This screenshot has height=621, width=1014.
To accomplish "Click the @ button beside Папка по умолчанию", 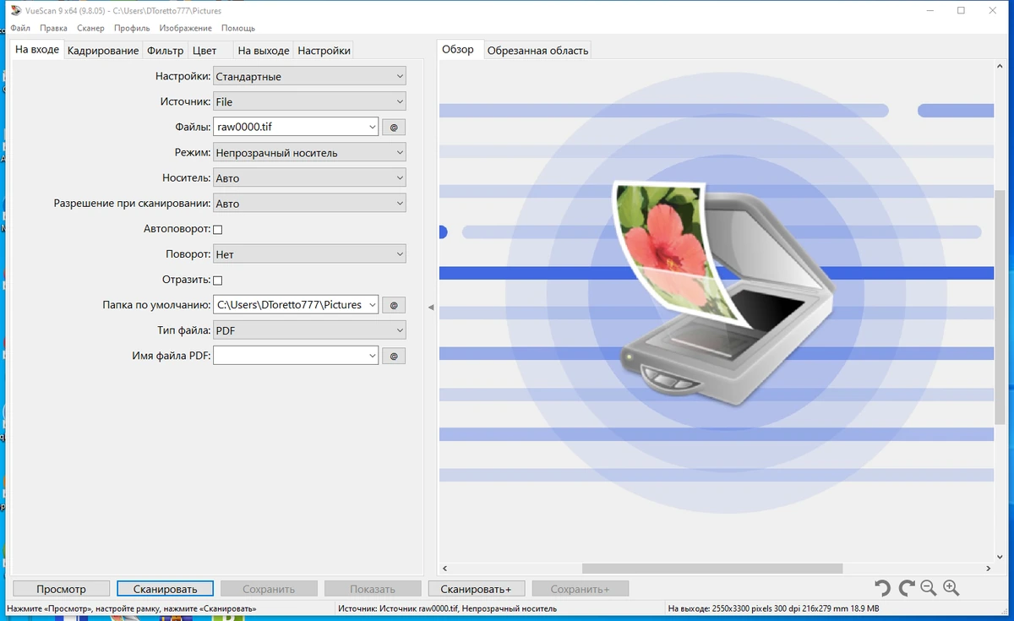I will point(394,305).
